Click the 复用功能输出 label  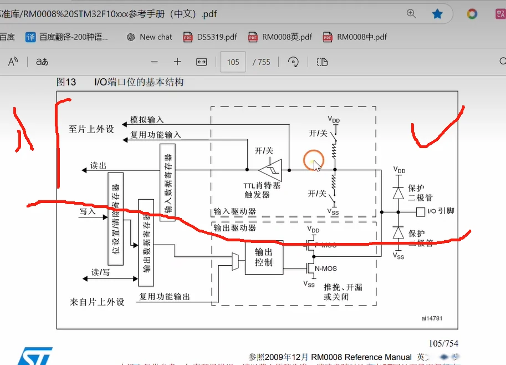(x=165, y=297)
